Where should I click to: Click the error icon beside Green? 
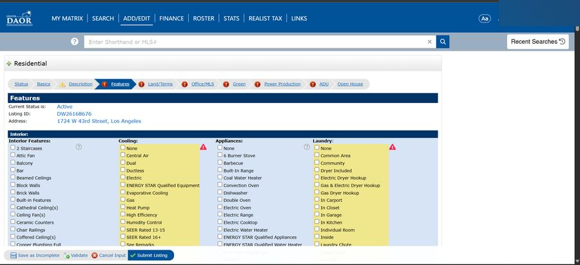click(x=226, y=84)
